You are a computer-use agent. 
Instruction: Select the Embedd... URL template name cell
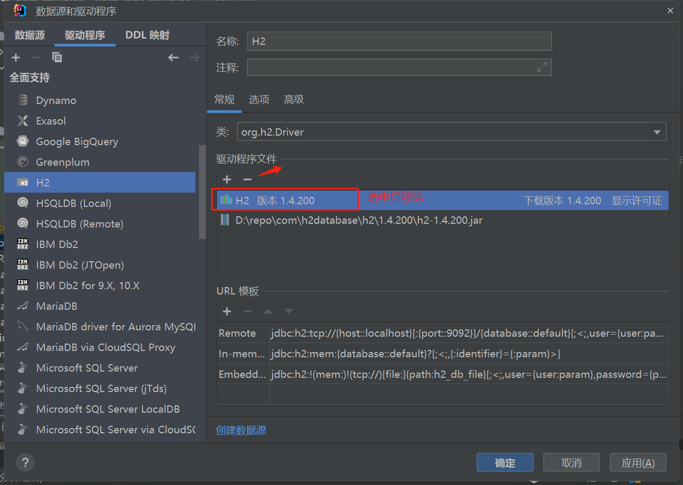tap(243, 374)
